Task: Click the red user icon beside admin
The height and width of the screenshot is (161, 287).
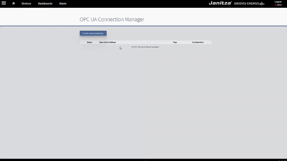Action: [x=276, y=5]
